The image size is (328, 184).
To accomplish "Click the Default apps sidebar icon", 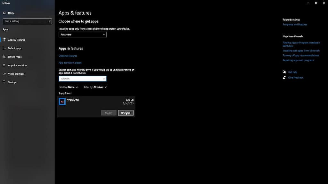I will (4, 48).
